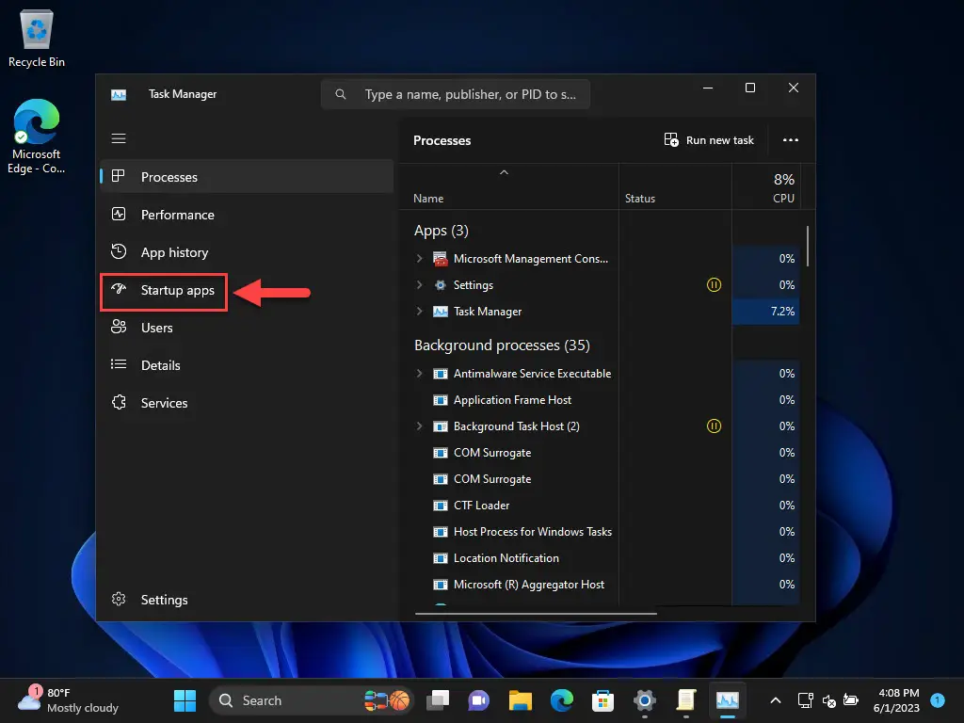The height and width of the screenshot is (723, 964).
Task: Open Microsoft Store from the taskbar
Action: 602,700
